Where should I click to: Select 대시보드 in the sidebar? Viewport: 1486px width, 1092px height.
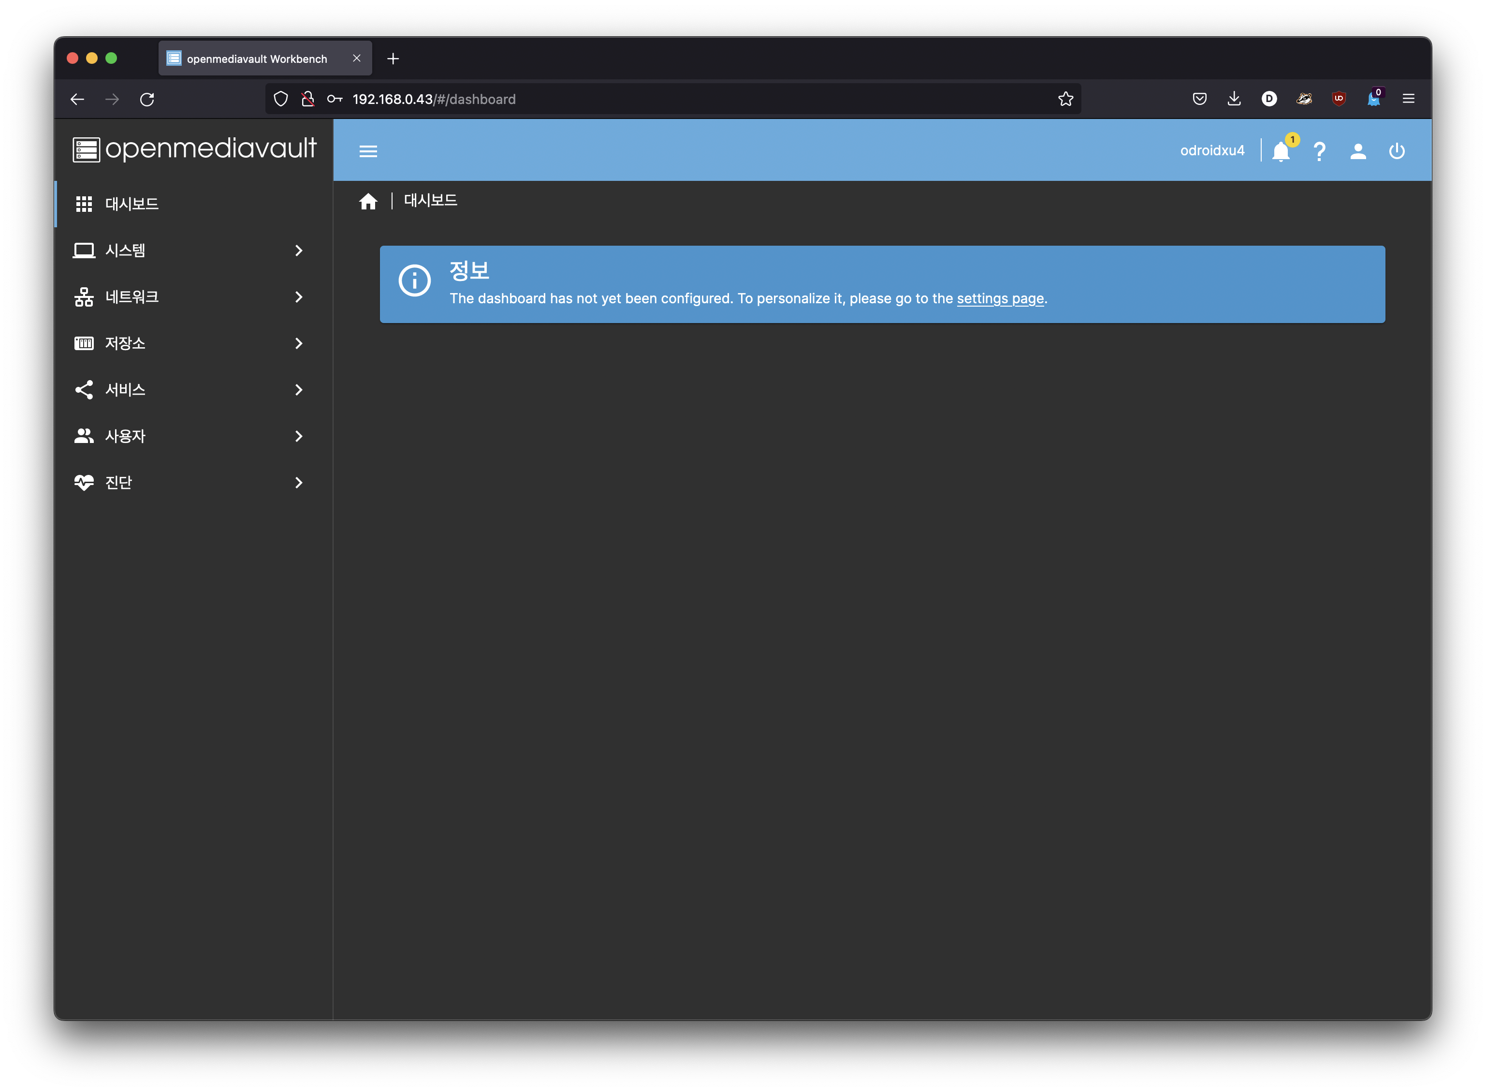point(131,204)
